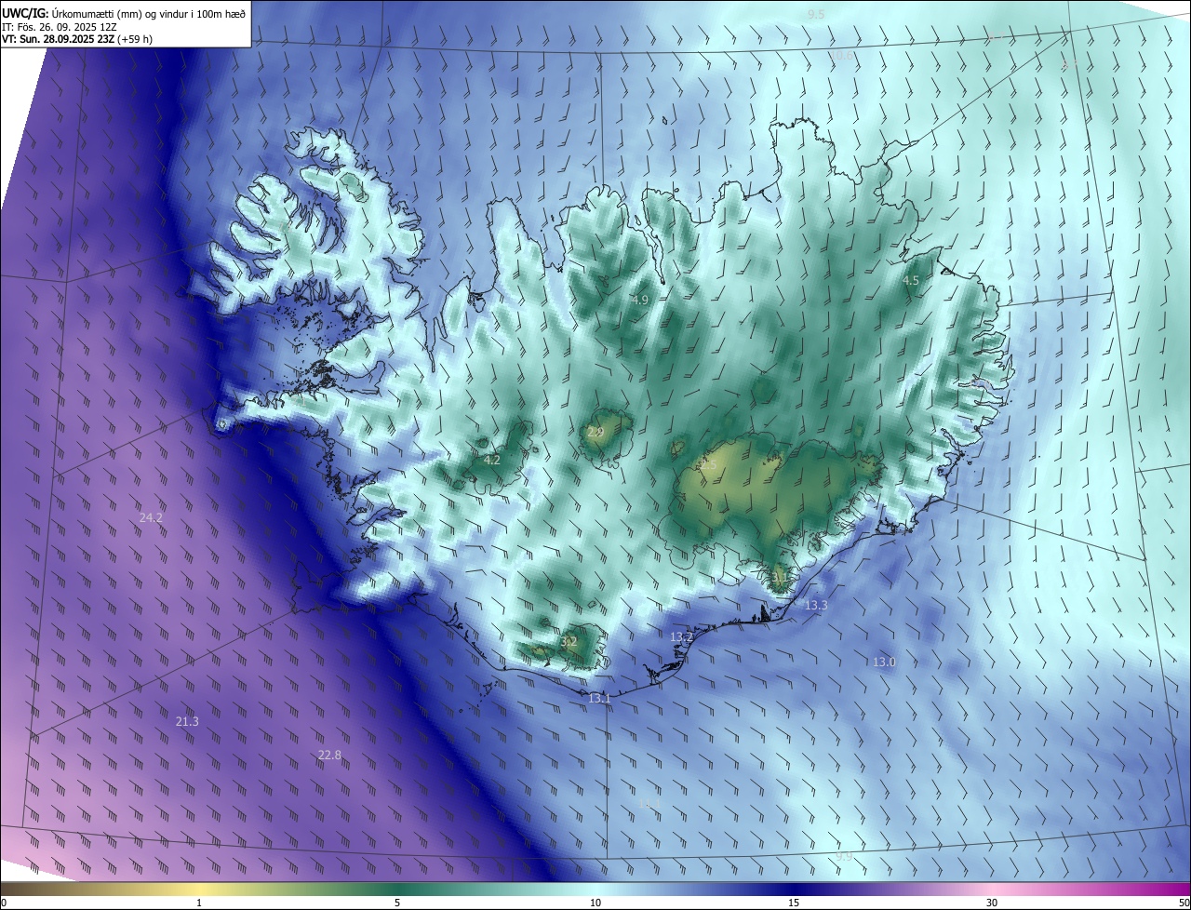Select the 9.5 value at the top
1191x910 pixels.
coord(816,14)
